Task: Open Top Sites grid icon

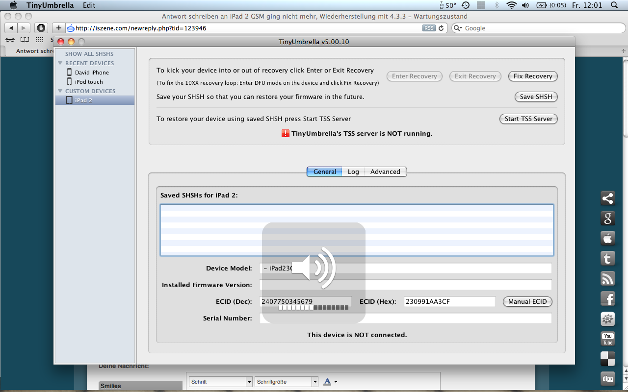Action: (39, 40)
